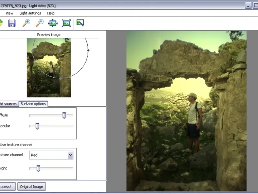258x194 pixels.
Task: Switch to the Light sources tab
Action: tap(8, 104)
